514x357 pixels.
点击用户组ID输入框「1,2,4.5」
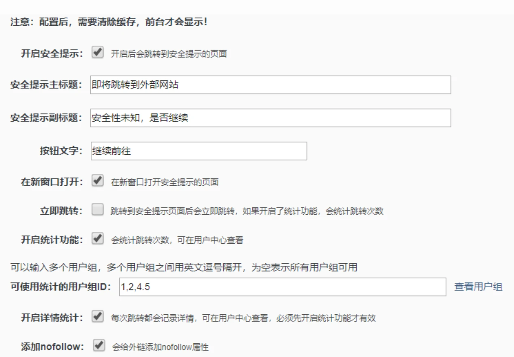coord(253,287)
